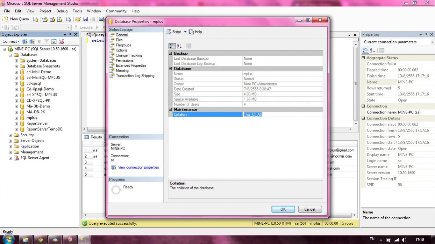The width and height of the screenshot is (435, 244).
Task: Collapse the Database category in grid
Action: (x=170, y=69)
